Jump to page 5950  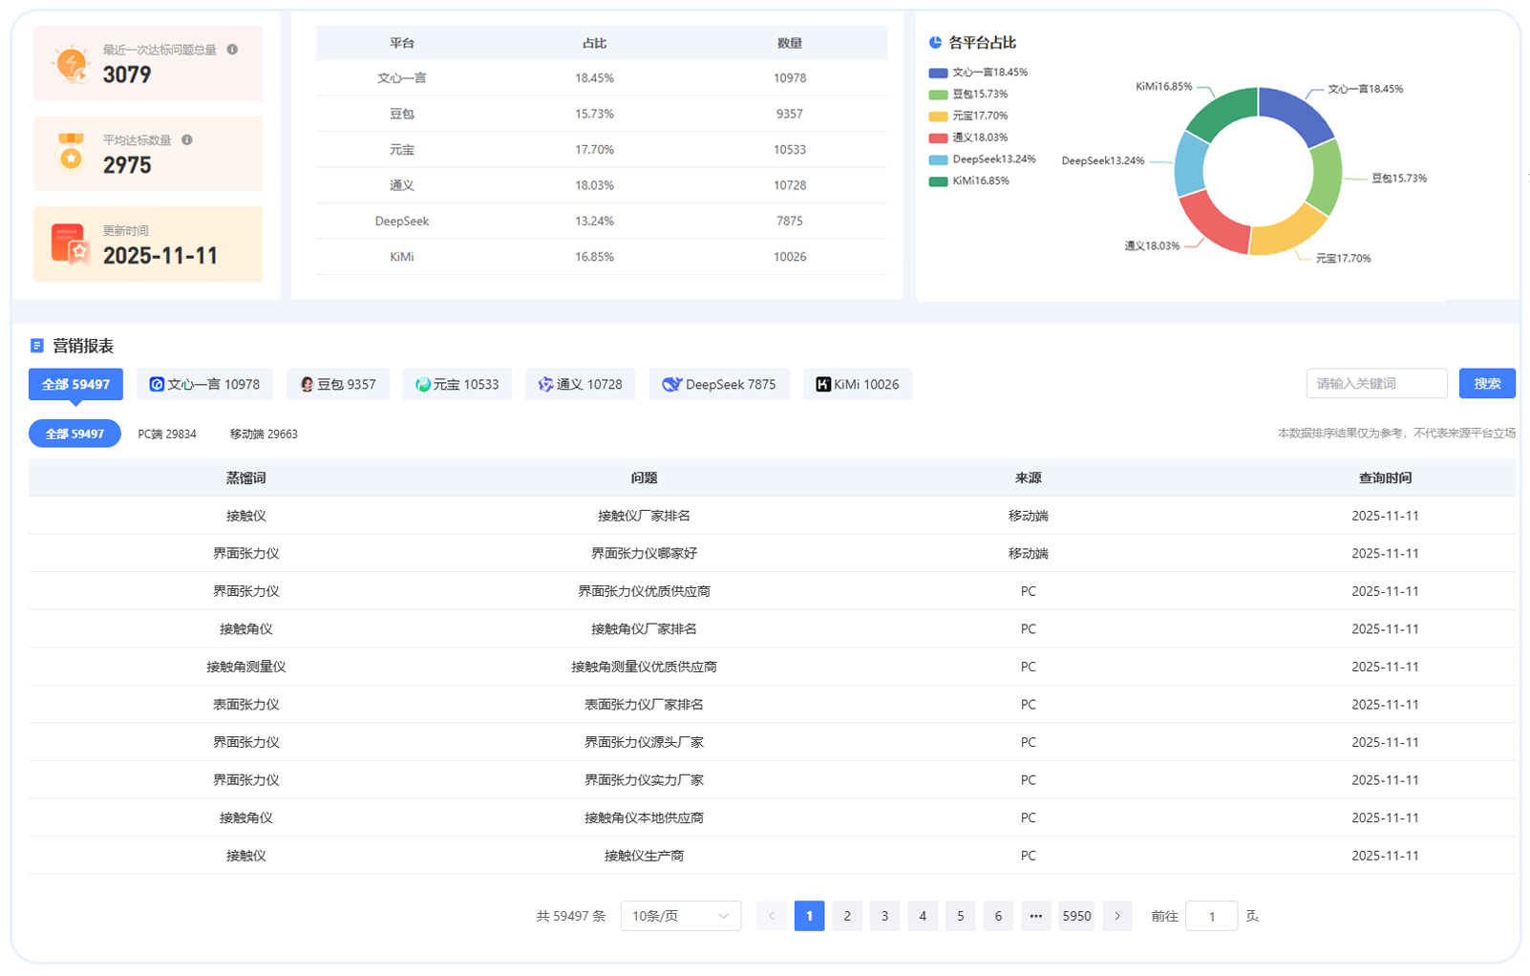[1076, 916]
